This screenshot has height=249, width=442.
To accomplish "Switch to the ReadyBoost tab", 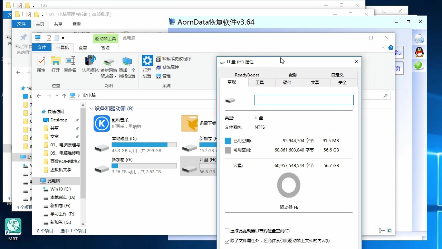I will [247, 75].
